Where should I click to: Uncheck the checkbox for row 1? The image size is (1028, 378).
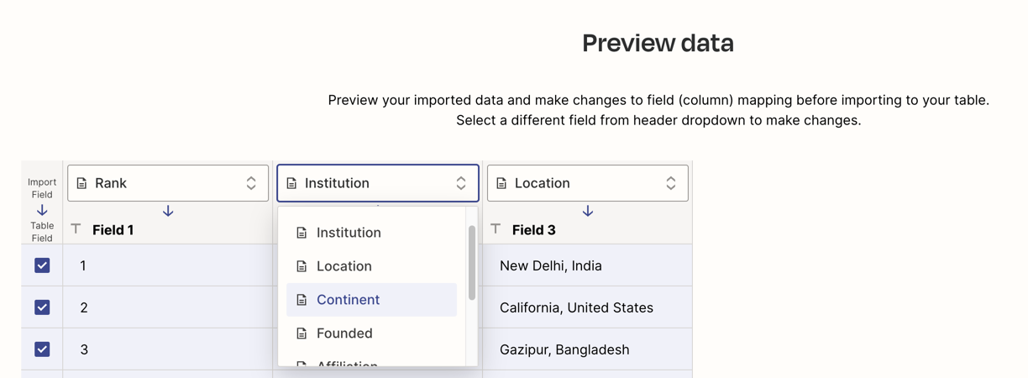pyautogui.click(x=42, y=265)
